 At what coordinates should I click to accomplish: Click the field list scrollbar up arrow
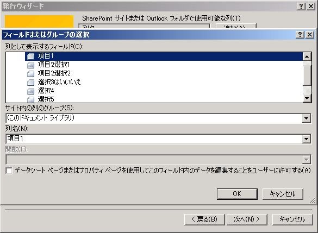(307, 56)
